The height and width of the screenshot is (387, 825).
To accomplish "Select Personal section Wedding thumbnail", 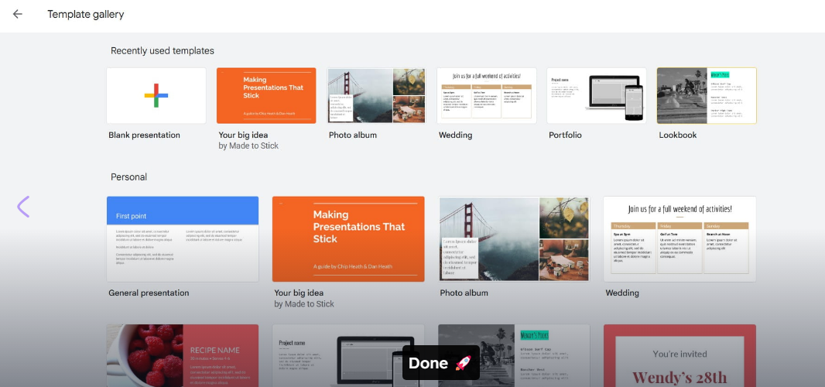I will pyautogui.click(x=680, y=239).
